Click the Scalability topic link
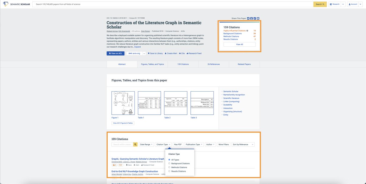Image resolution: width=366 pixels, height=184 pixels. [x=228, y=105]
